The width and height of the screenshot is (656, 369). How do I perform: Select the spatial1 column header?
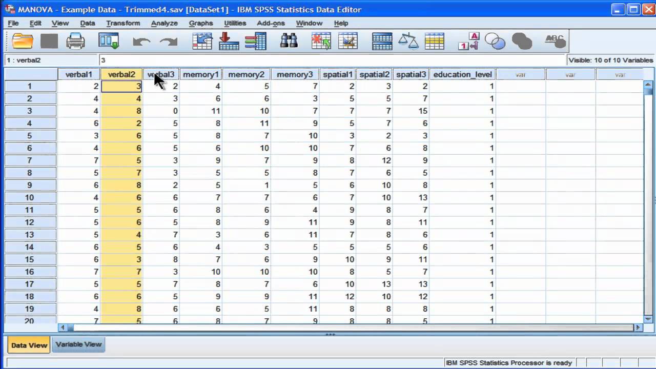338,74
